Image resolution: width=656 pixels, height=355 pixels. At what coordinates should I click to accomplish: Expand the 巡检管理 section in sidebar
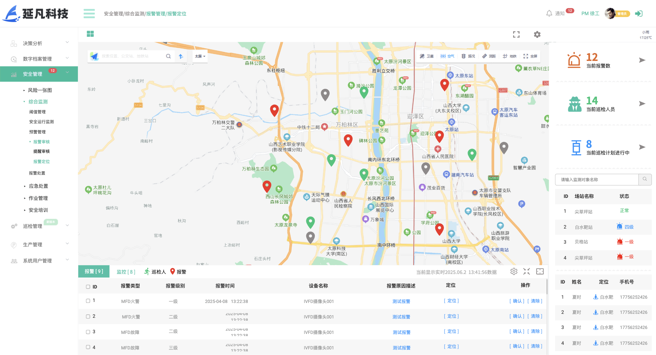tap(32, 226)
